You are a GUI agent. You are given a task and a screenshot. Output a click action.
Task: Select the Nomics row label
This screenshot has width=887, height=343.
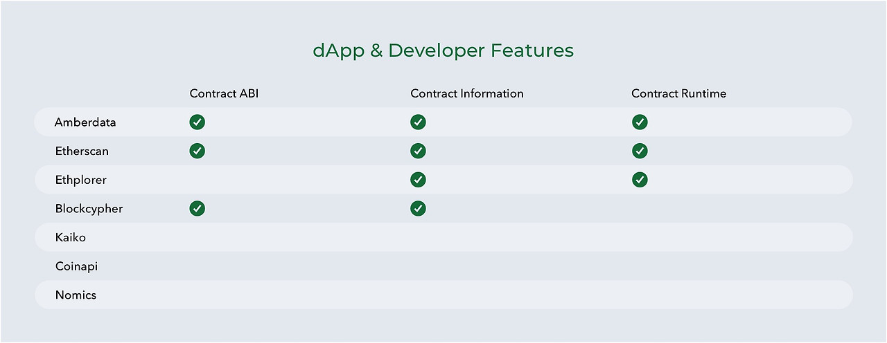click(76, 295)
